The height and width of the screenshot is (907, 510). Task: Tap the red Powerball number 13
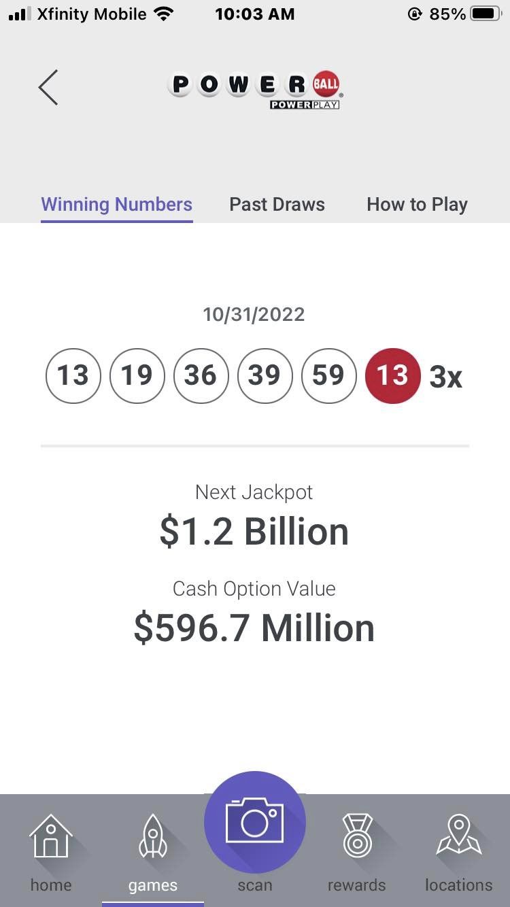click(x=392, y=375)
